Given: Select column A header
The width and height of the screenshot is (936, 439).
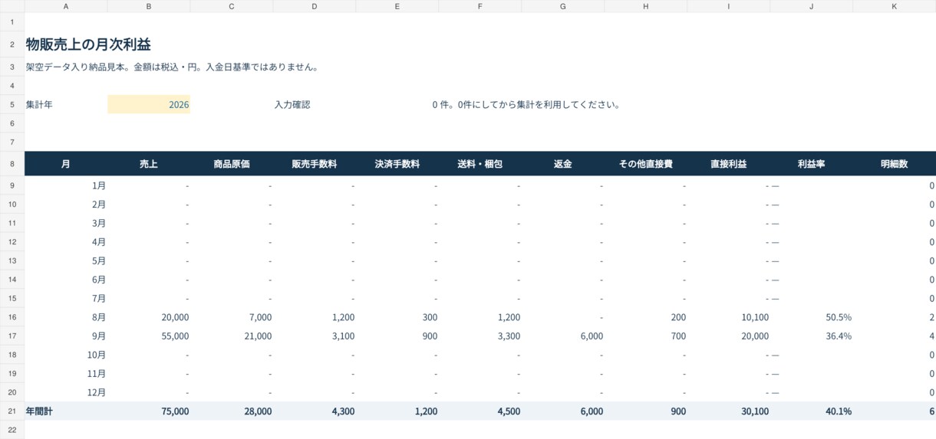Looking at the screenshot, I should (66, 6).
